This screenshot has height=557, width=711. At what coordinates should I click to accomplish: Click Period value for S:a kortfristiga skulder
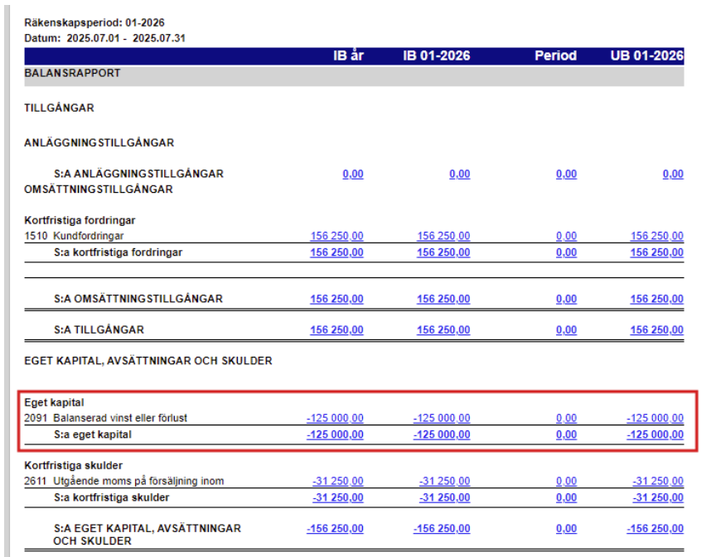coord(566,497)
